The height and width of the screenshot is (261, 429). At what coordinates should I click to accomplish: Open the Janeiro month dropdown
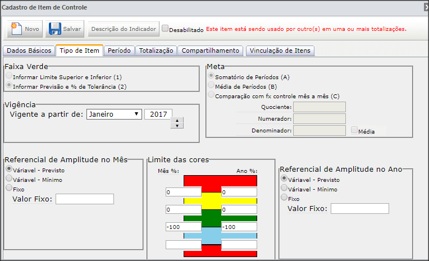pos(114,115)
